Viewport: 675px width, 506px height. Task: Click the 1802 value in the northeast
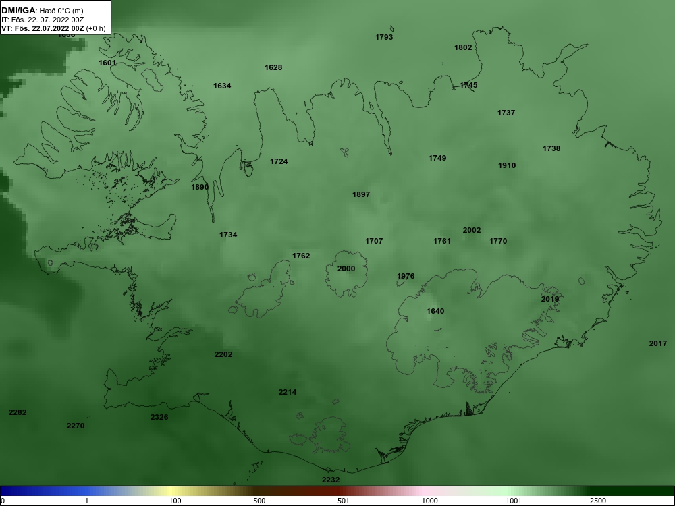coord(463,48)
